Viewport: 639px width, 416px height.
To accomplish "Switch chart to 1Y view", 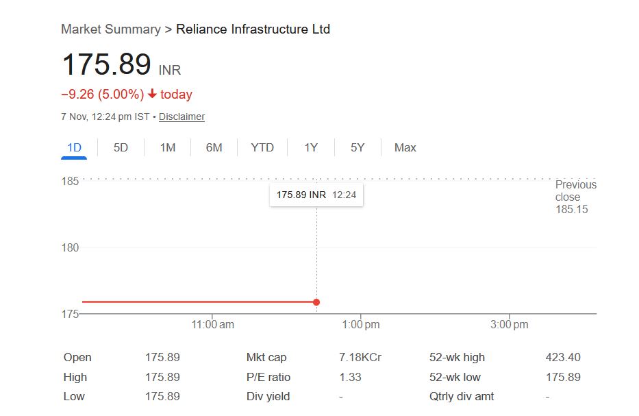I will pyautogui.click(x=311, y=147).
